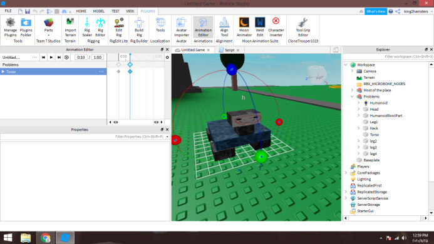Image resolution: width=434 pixels, height=244 pixels.
Task: Open the FILE menu
Action: click(x=8, y=11)
